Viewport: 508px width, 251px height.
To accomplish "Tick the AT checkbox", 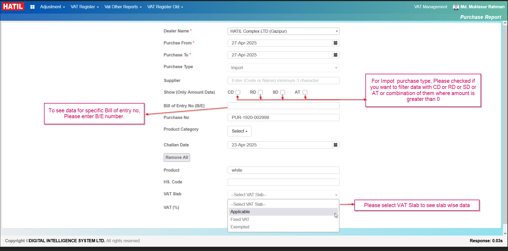I will (305, 92).
